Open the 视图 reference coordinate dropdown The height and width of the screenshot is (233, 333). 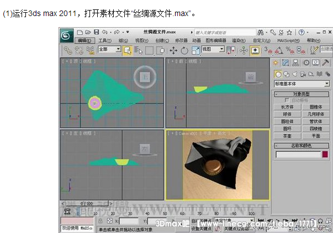coord(213,49)
